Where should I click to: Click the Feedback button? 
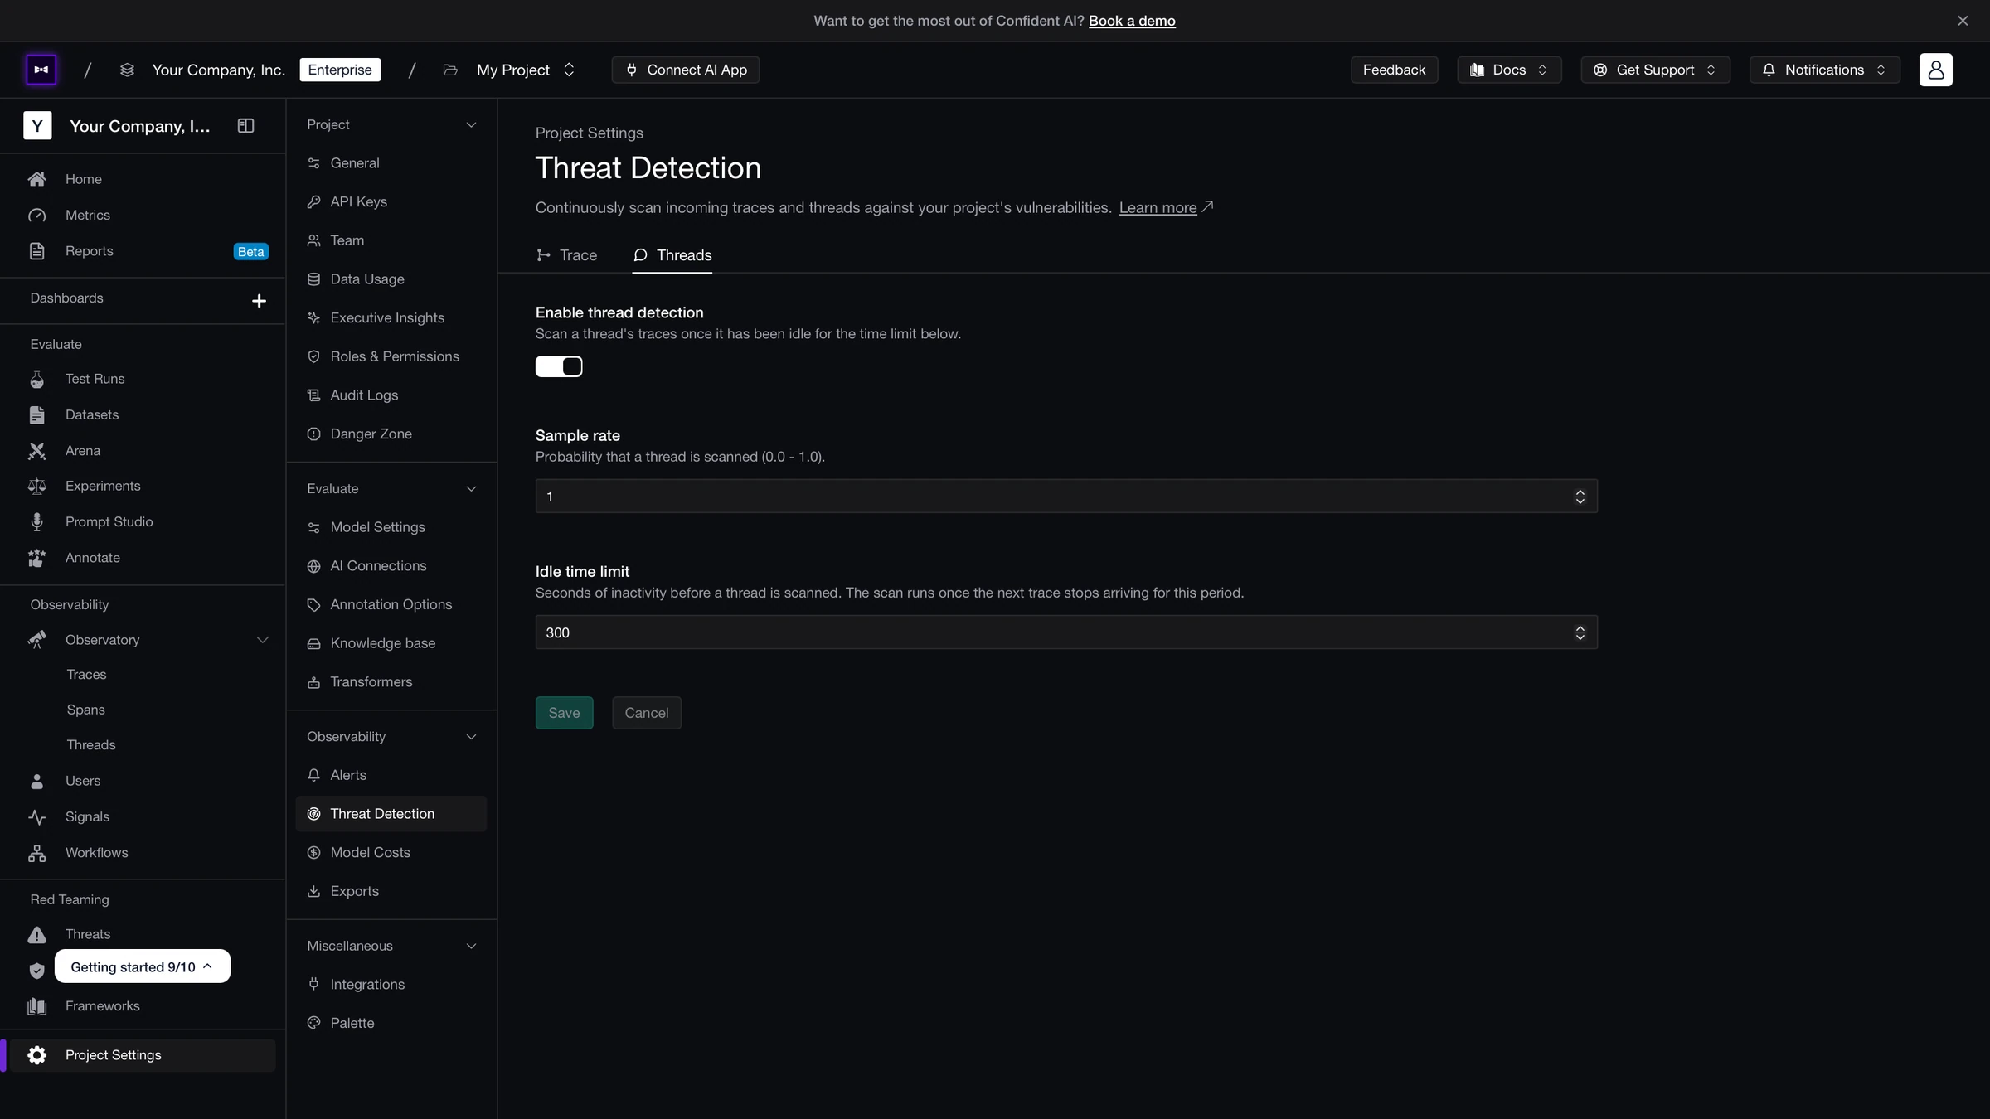1394,70
